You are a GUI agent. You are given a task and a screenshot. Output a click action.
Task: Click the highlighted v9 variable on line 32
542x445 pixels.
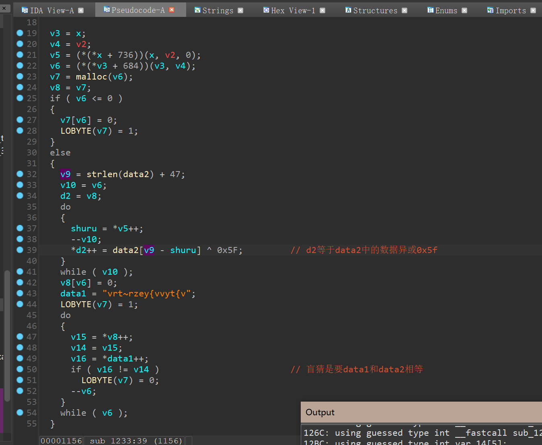pyautogui.click(x=65, y=174)
